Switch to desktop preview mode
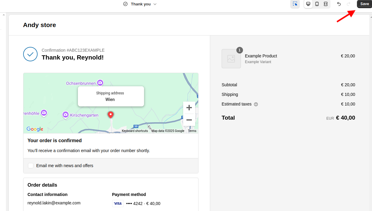372x211 pixels. 308,4
